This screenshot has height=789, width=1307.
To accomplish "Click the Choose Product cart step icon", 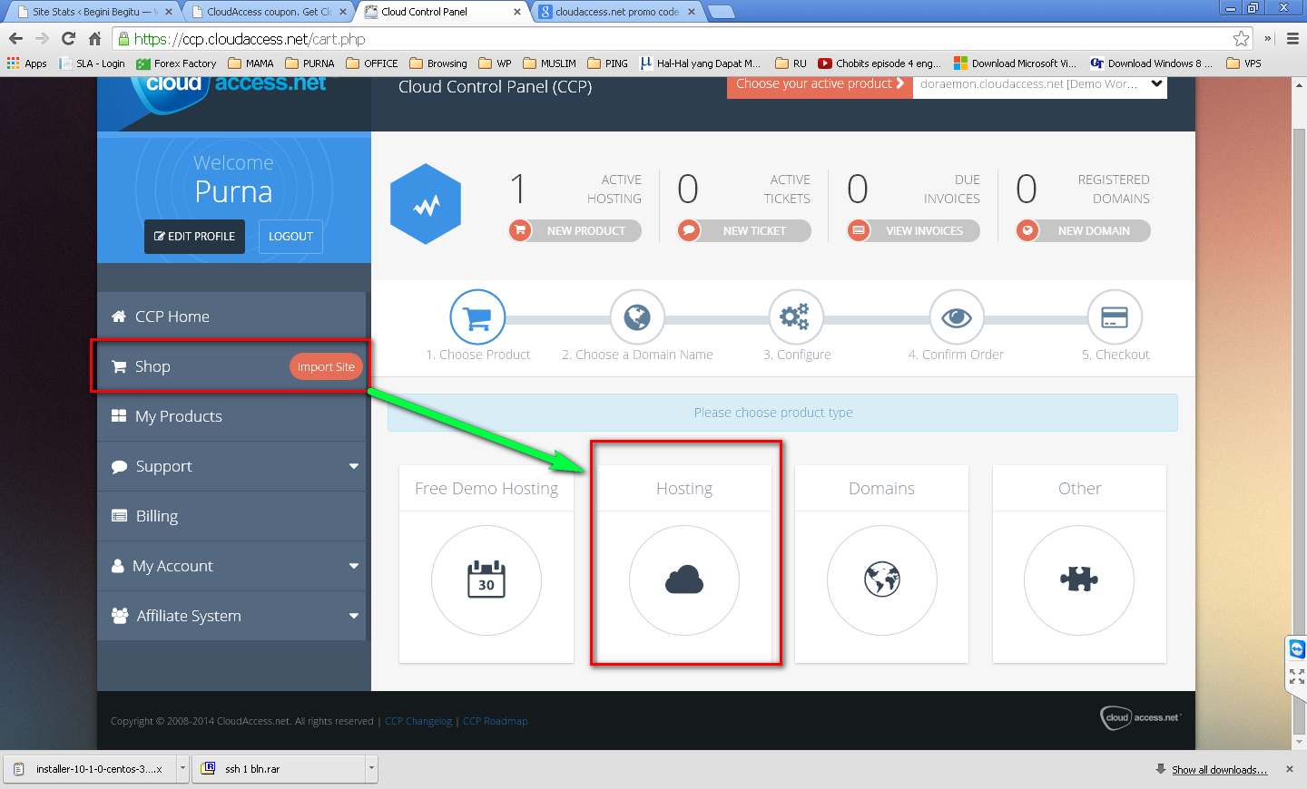I will (x=477, y=317).
